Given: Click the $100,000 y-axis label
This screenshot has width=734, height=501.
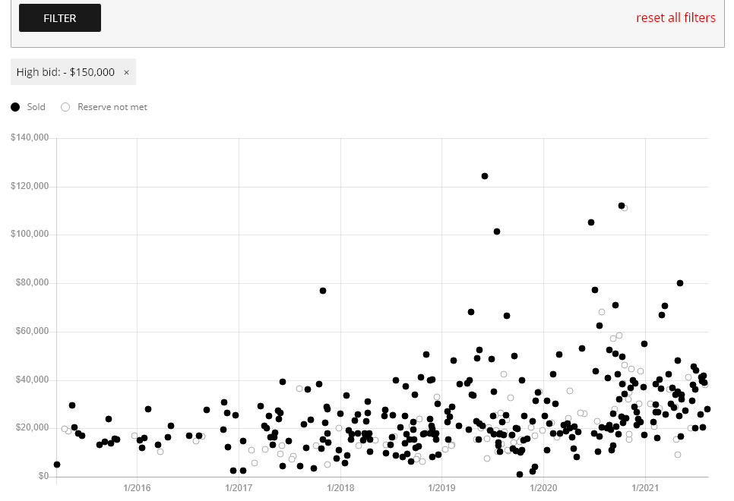Looking at the screenshot, I should (x=30, y=234).
